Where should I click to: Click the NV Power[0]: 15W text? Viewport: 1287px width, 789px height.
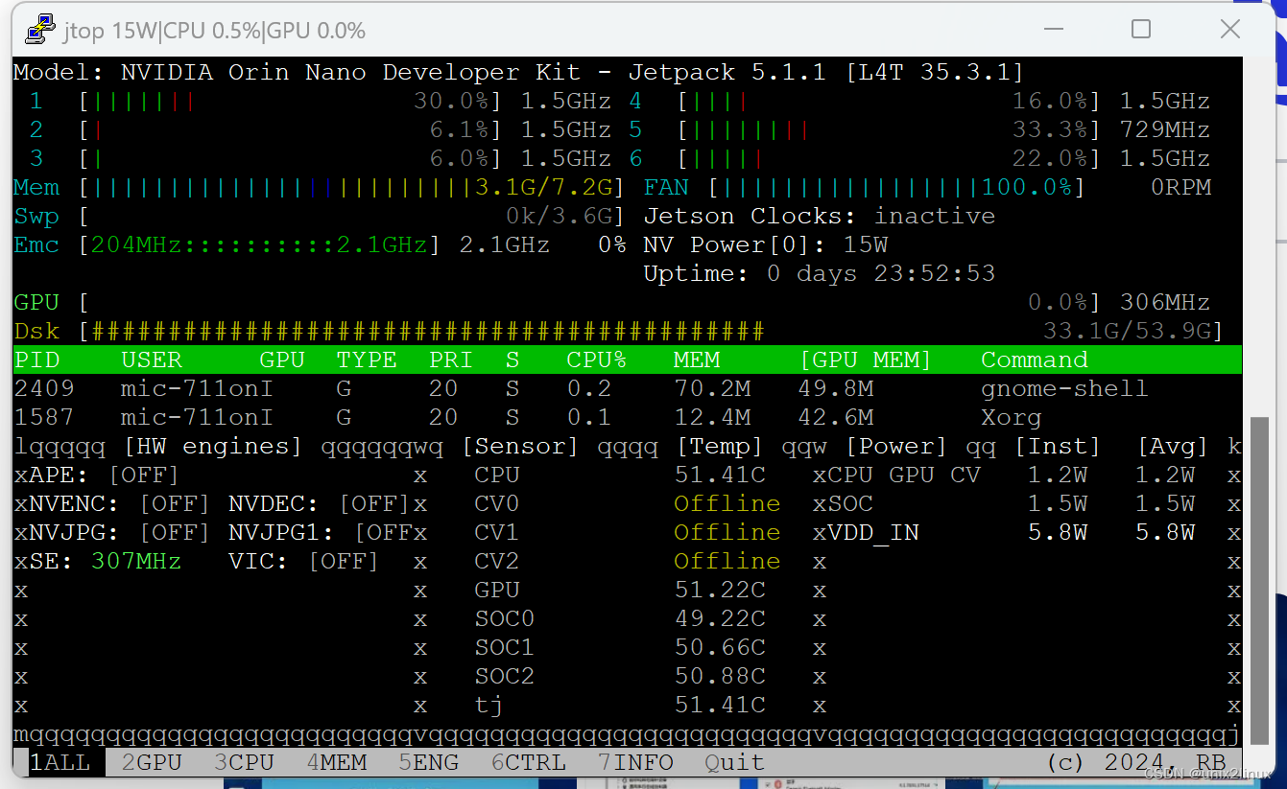(x=766, y=244)
